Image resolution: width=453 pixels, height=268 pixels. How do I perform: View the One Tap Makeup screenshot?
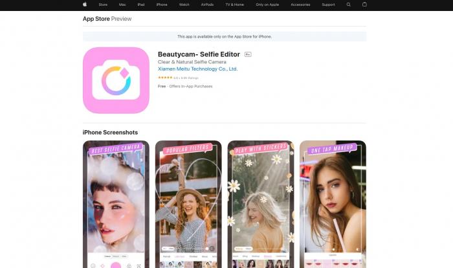[333, 204]
